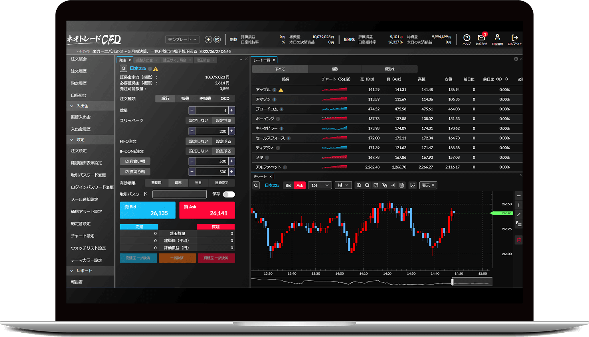Image resolution: width=589 pixels, height=337 pixels.
Task: Open 価格アラート設定 in sidebar
Action: click(87, 212)
